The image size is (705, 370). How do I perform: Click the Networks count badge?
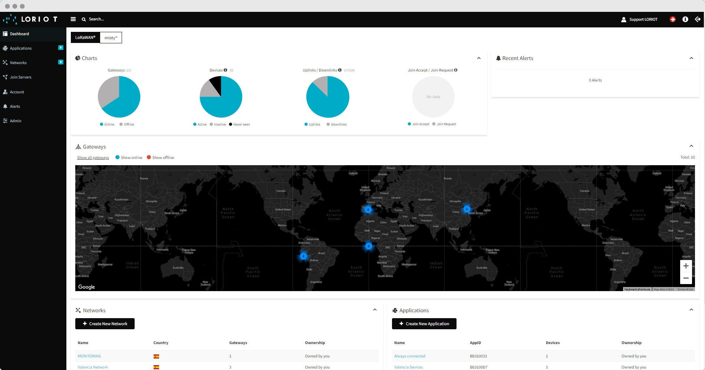click(61, 62)
